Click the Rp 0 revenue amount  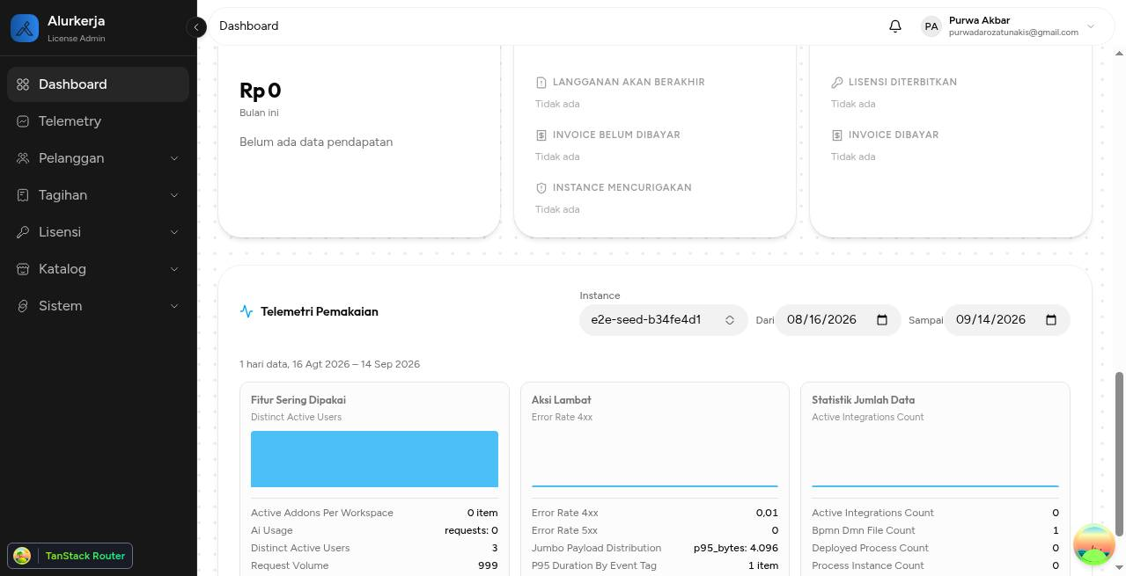[x=261, y=91]
